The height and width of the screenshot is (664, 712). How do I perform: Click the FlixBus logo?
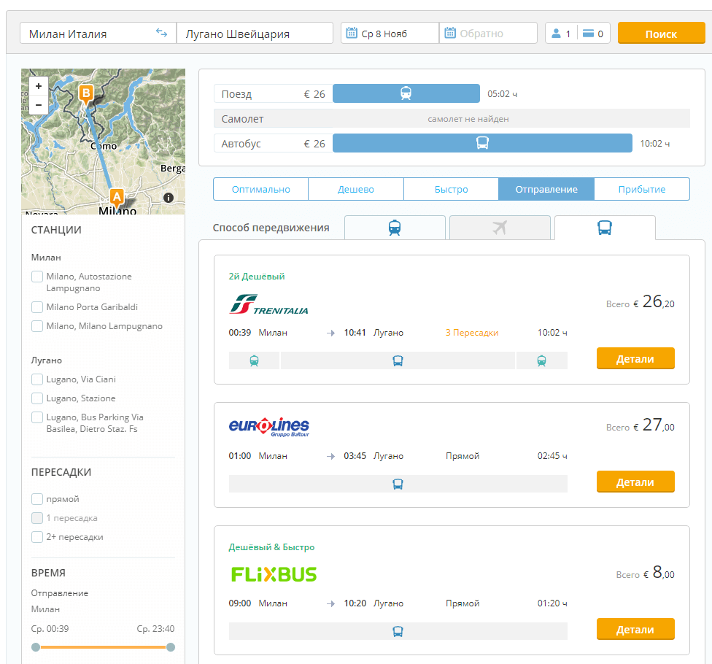coord(274,574)
